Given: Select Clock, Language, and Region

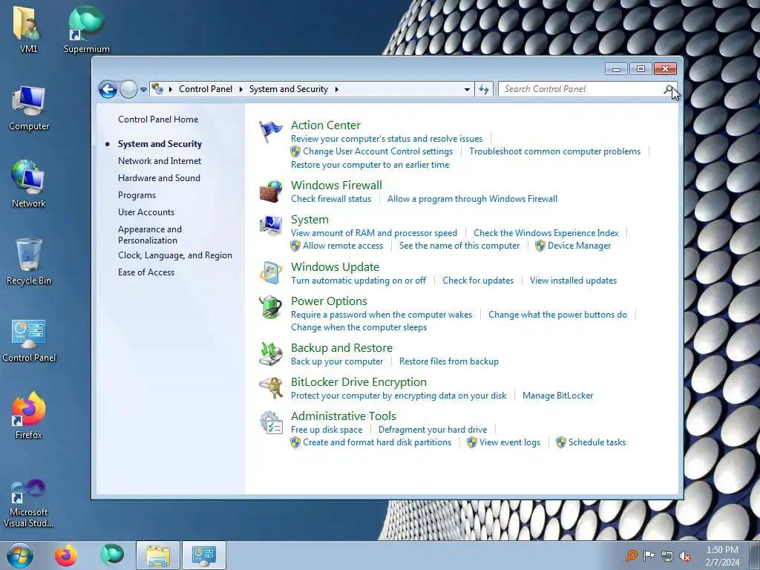Looking at the screenshot, I should pos(175,255).
